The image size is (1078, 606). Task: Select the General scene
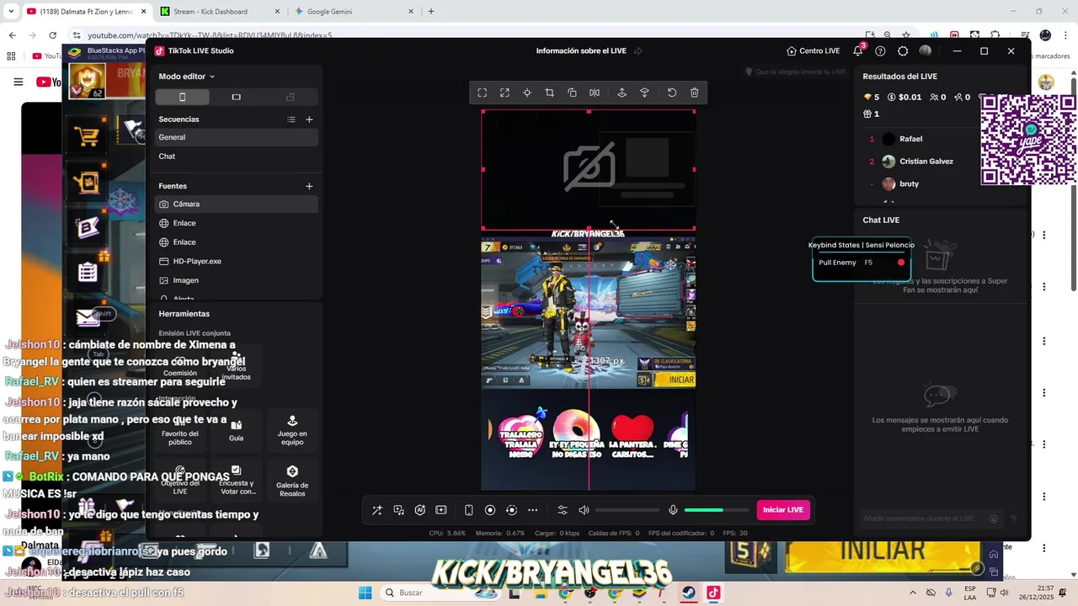pyautogui.click(x=237, y=137)
